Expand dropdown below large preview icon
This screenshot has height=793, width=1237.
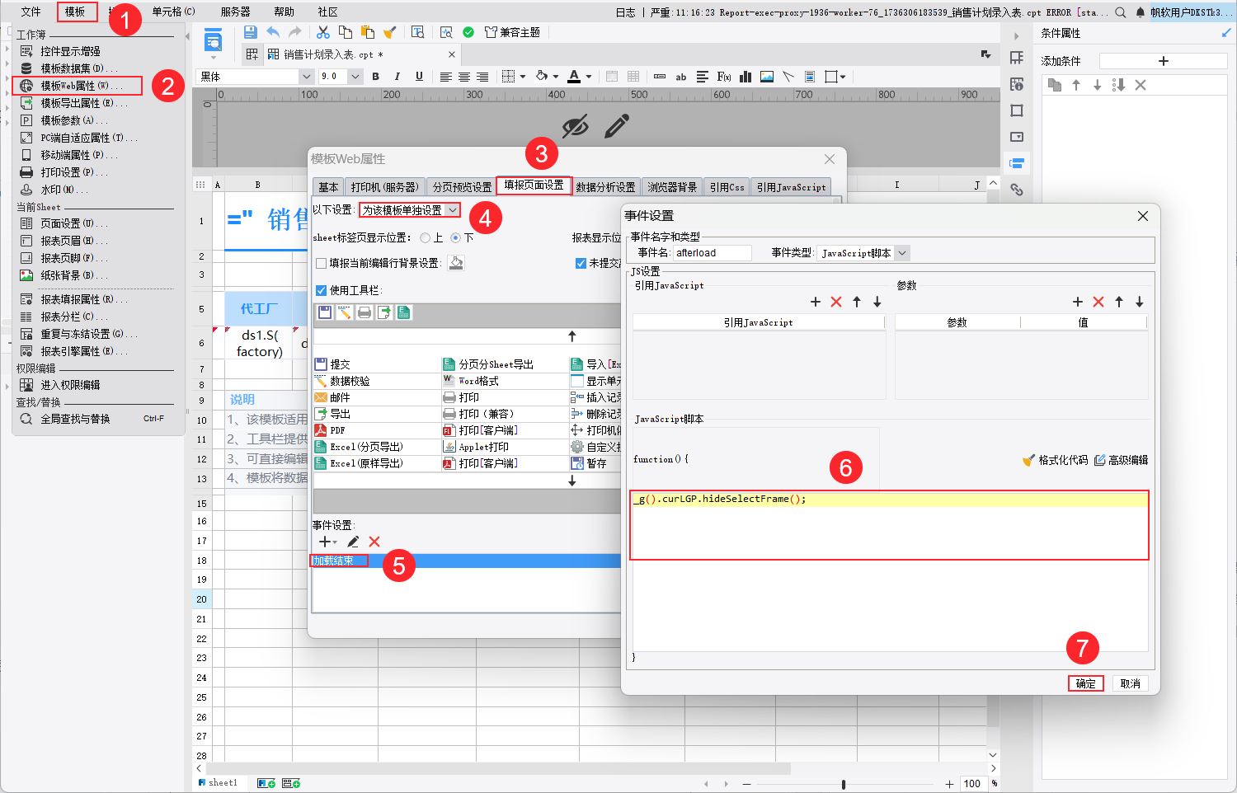point(214,58)
